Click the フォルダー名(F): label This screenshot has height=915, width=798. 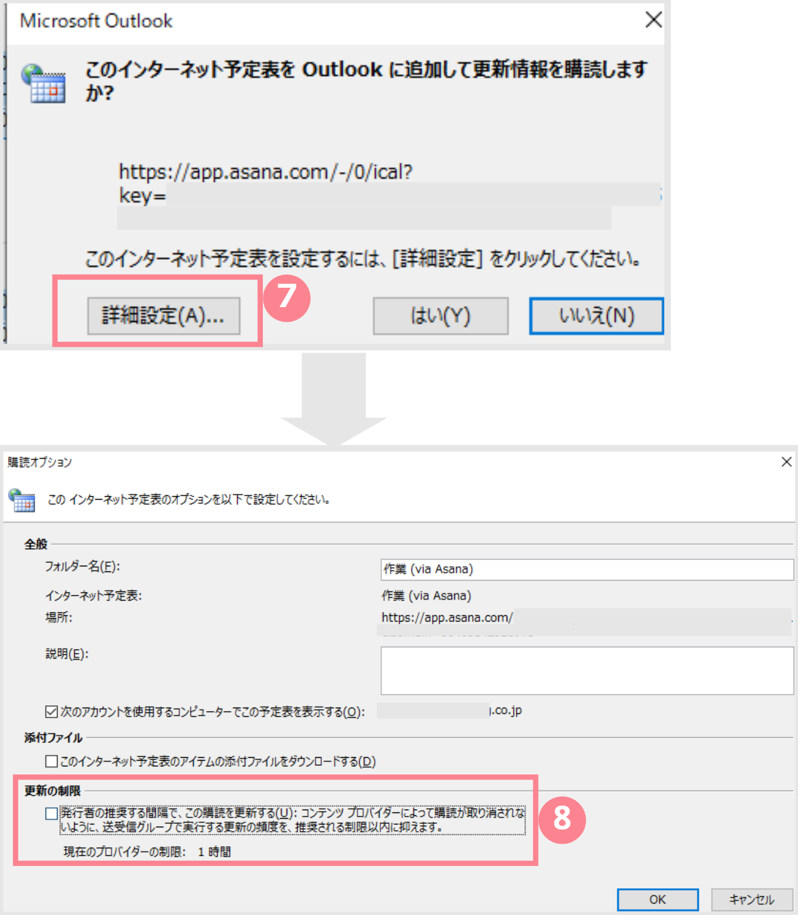pos(83,566)
